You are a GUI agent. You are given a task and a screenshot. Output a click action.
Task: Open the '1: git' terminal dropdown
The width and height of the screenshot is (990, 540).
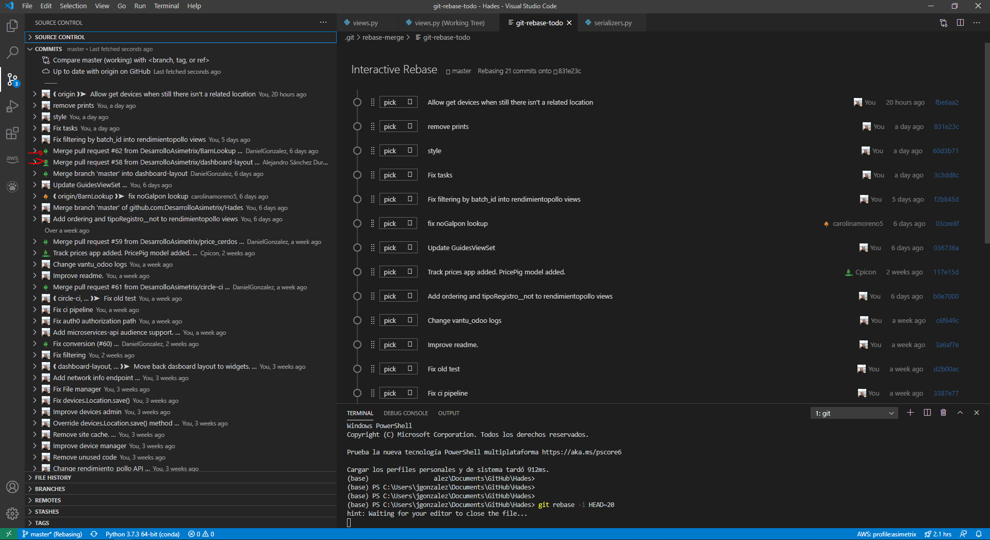click(853, 413)
